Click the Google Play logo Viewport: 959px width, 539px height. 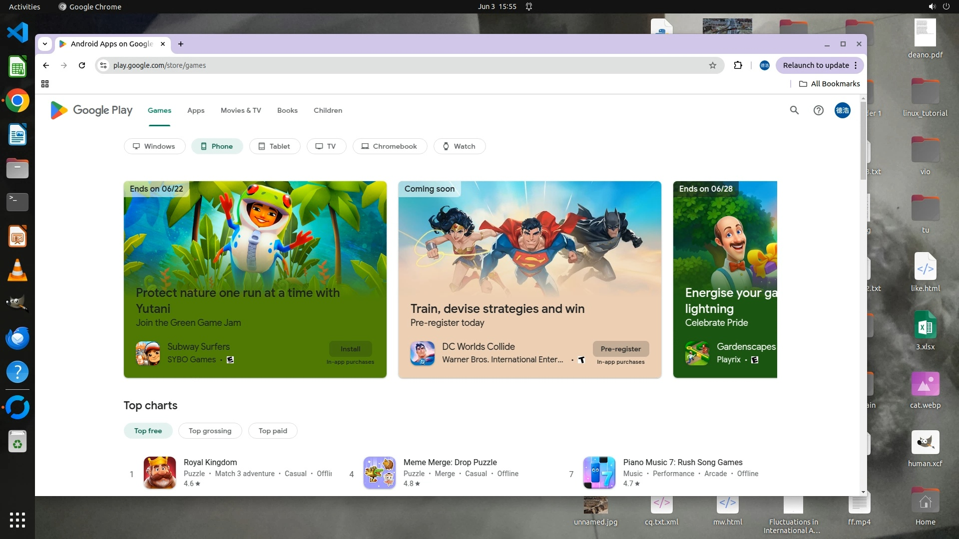pyautogui.click(x=92, y=110)
